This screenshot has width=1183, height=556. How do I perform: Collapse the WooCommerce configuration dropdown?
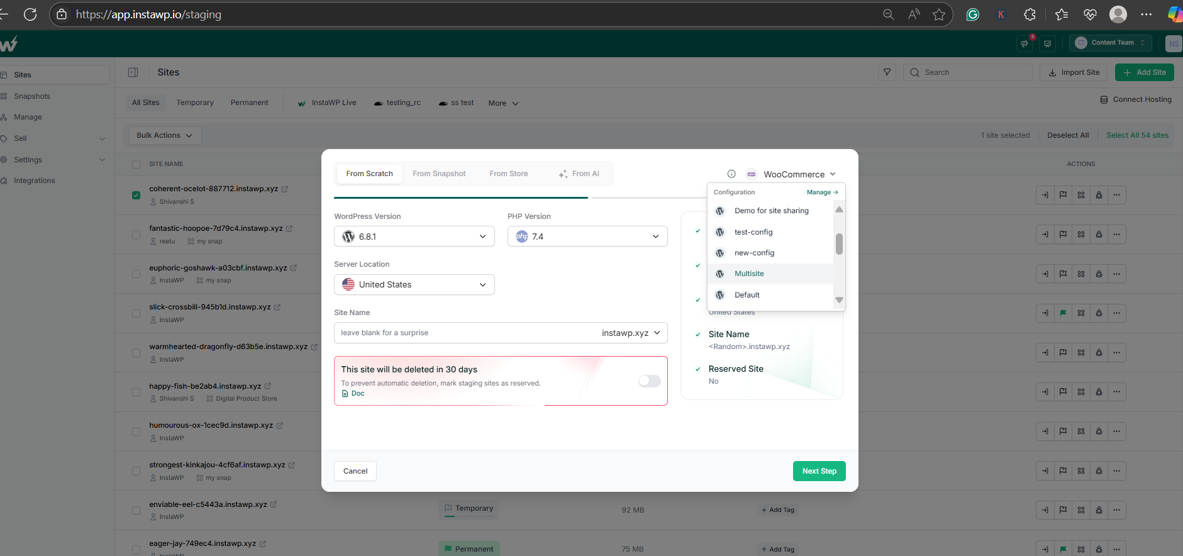pos(791,174)
